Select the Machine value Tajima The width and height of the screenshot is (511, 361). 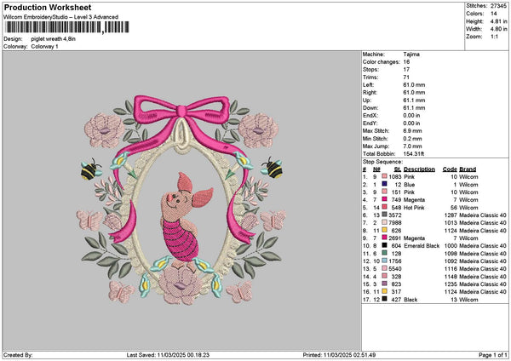click(411, 54)
